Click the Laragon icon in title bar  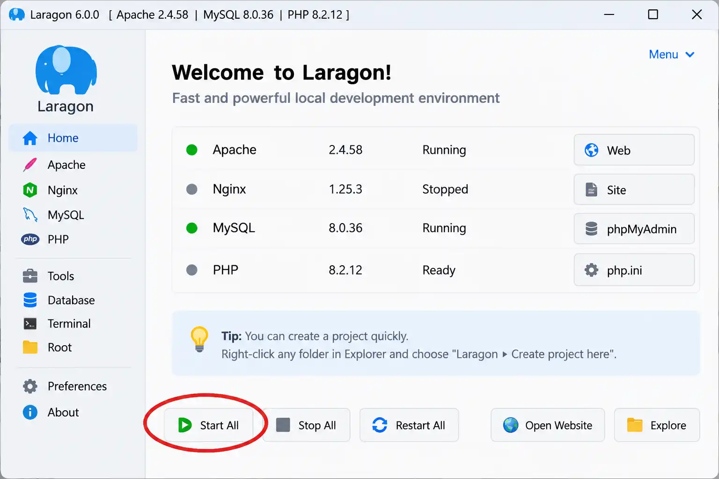pos(16,15)
